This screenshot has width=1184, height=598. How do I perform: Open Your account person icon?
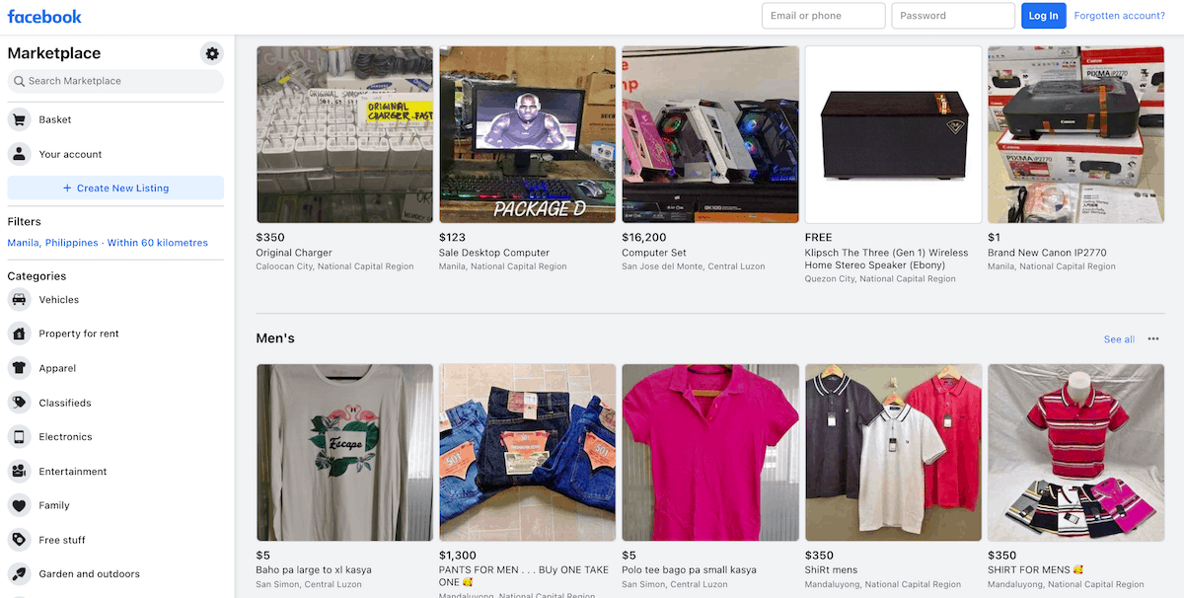(x=19, y=154)
